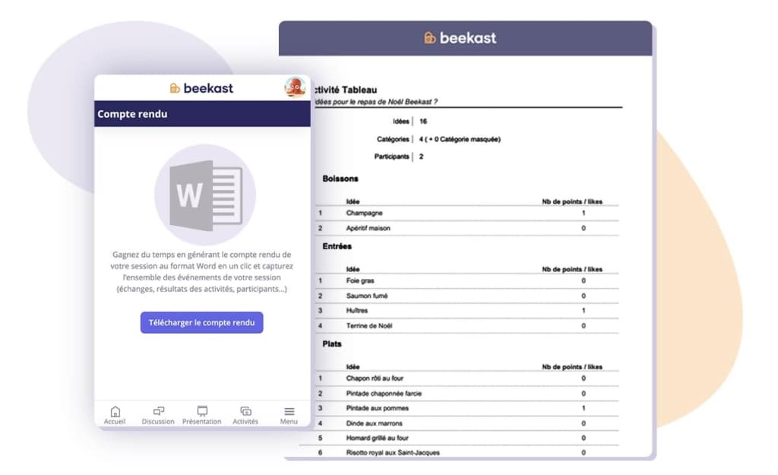778x475 pixels.
Task: Switch to the Discussion tab
Action: point(158,415)
